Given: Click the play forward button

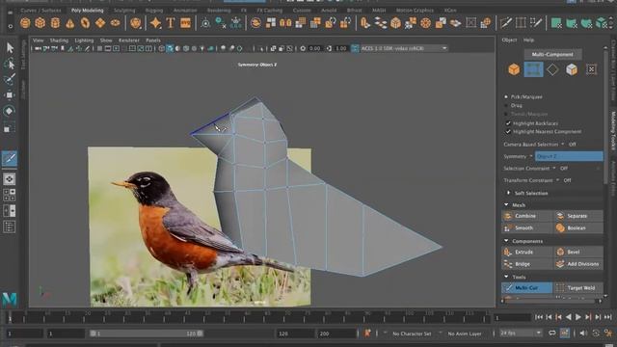Looking at the screenshot, I should (578, 317).
